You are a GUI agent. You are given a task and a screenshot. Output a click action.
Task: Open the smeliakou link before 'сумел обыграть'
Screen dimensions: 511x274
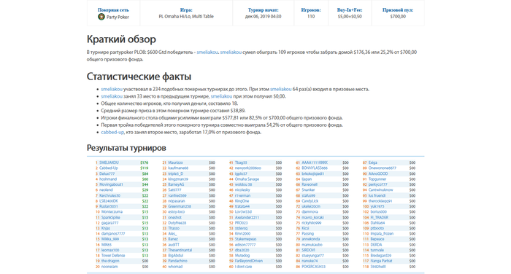click(231, 52)
